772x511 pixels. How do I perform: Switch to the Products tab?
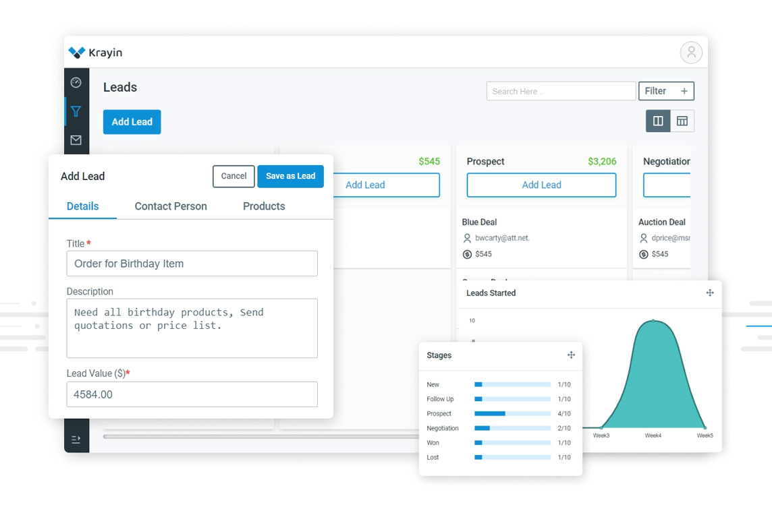(x=264, y=206)
